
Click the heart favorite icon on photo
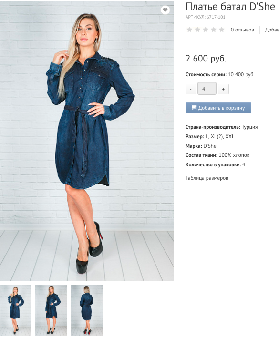[x=165, y=10]
